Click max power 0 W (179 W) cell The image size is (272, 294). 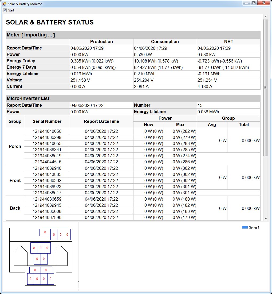click(x=180, y=217)
